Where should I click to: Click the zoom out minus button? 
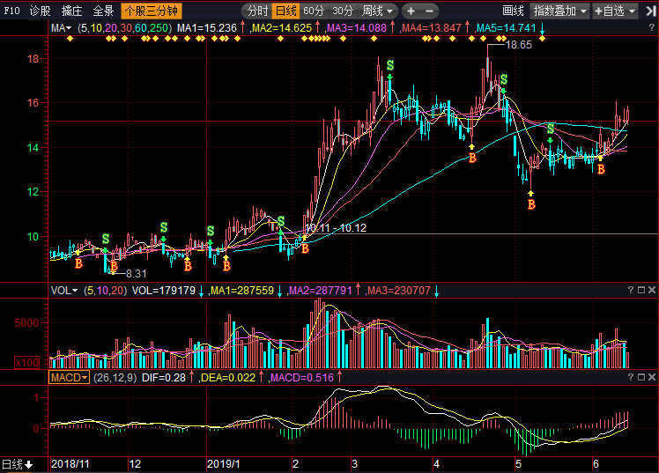tap(429, 11)
